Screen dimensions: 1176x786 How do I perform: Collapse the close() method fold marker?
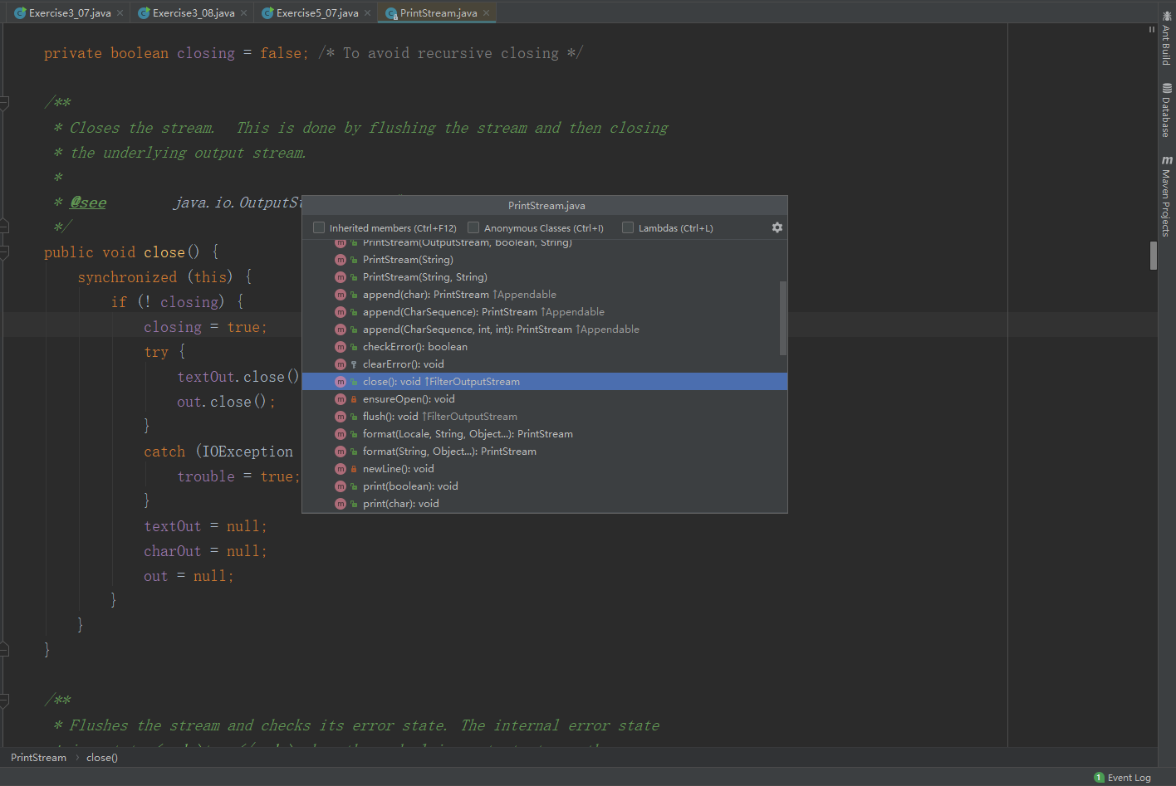[4, 252]
